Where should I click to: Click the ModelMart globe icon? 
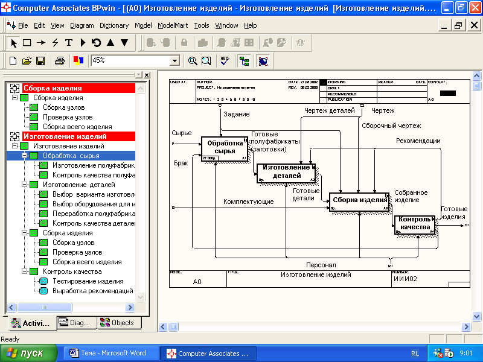[263, 61]
